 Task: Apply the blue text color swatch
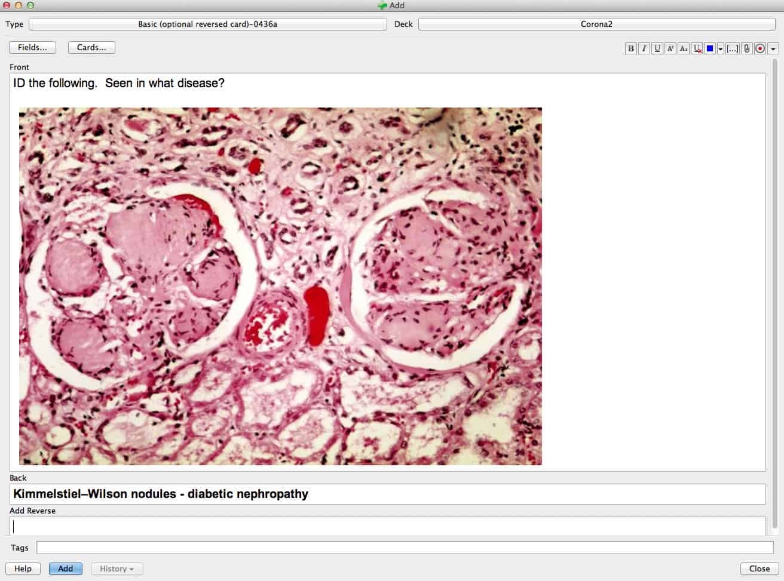[710, 49]
